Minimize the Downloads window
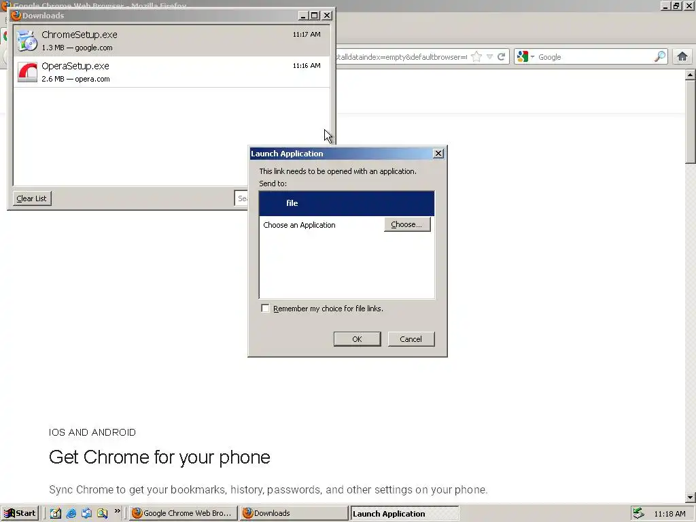The width and height of the screenshot is (696, 522). (303, 16)
